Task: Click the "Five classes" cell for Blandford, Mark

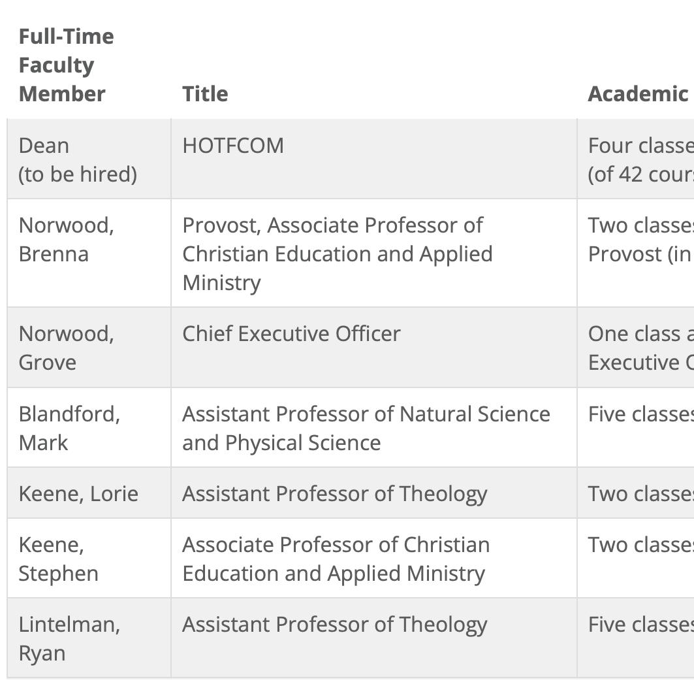Action: [x=640, y=414]
